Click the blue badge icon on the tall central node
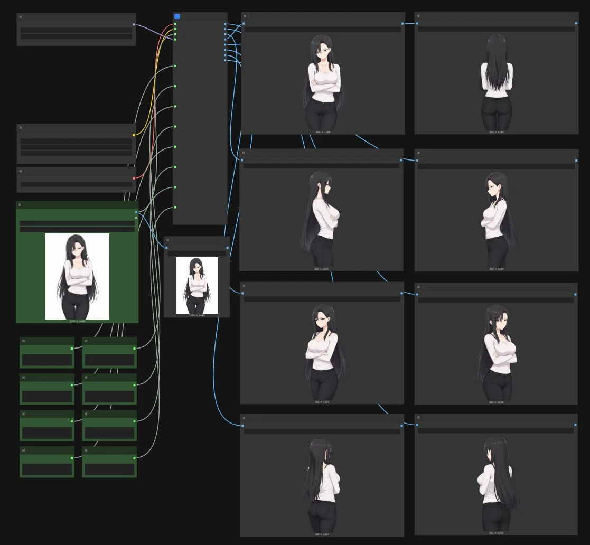The height and width of the screenshot is (545, 590). point(177,16)
